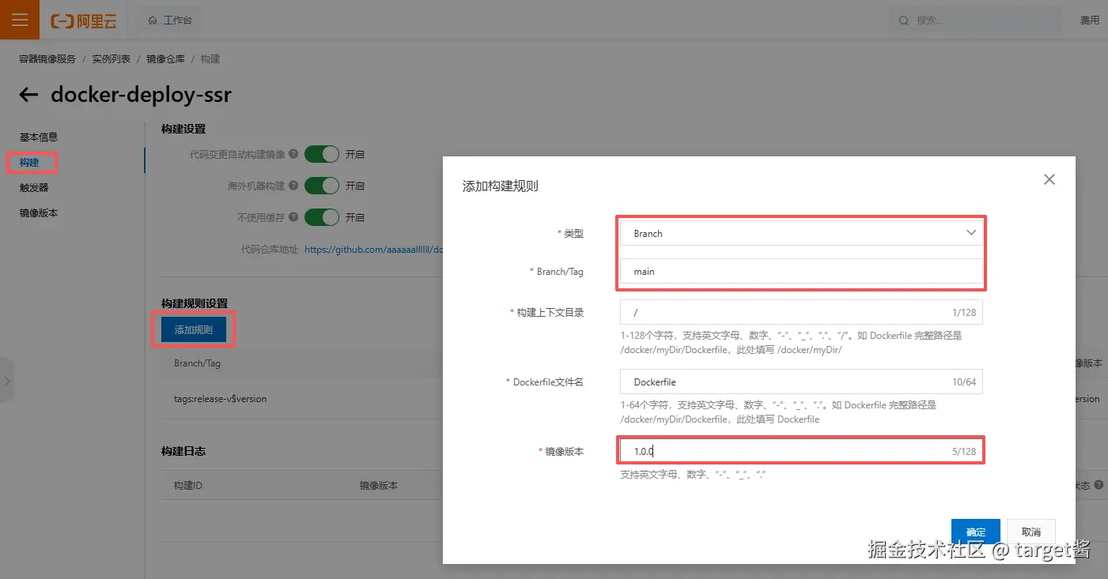Click help icon next to 海外机器构建
1108x579 pixels.
coord(293,186)
